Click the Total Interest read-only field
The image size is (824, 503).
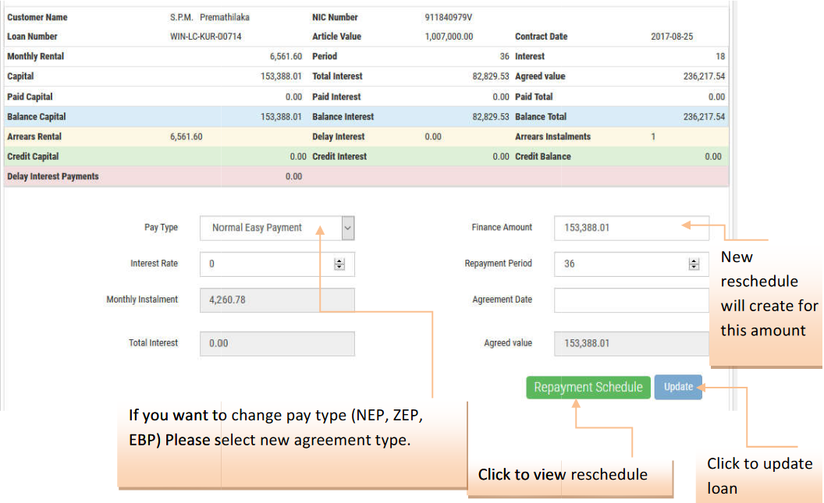(x=277, y=344)
